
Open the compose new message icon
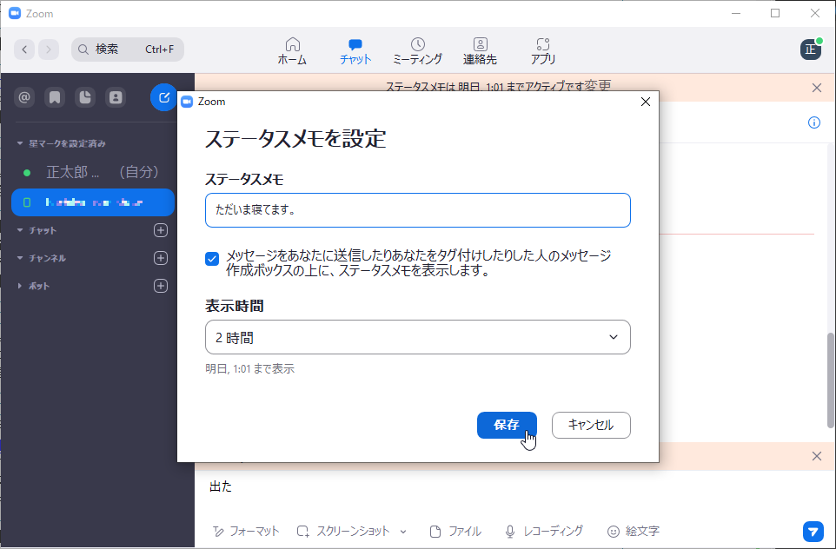click(163, 97)
